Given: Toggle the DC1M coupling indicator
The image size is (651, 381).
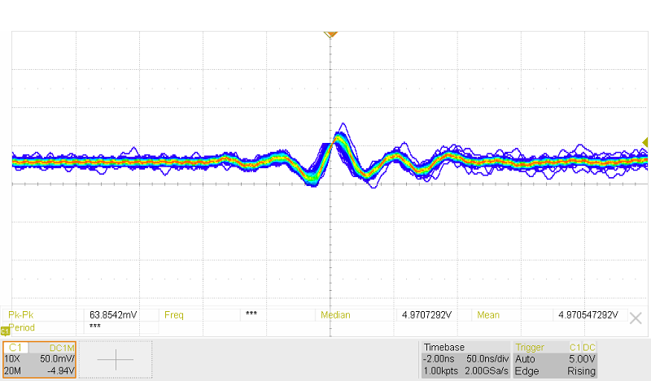Looking at the screenshot, I should click(62, 348).
